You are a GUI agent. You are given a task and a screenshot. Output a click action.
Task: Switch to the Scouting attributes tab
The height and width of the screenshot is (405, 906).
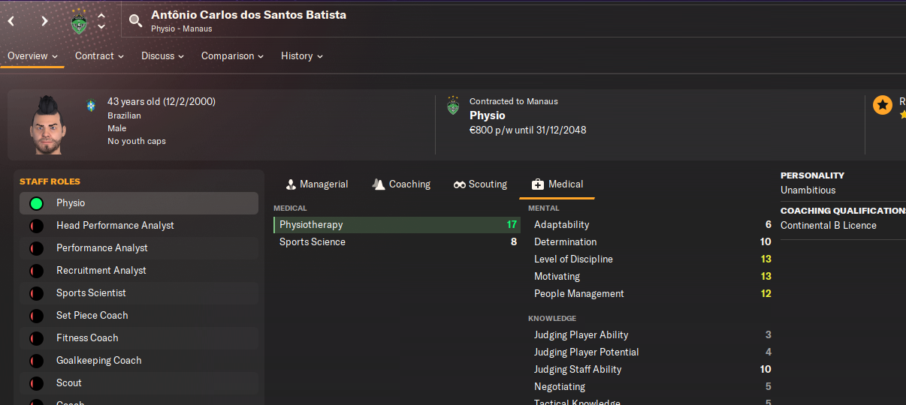pos(481,184)
